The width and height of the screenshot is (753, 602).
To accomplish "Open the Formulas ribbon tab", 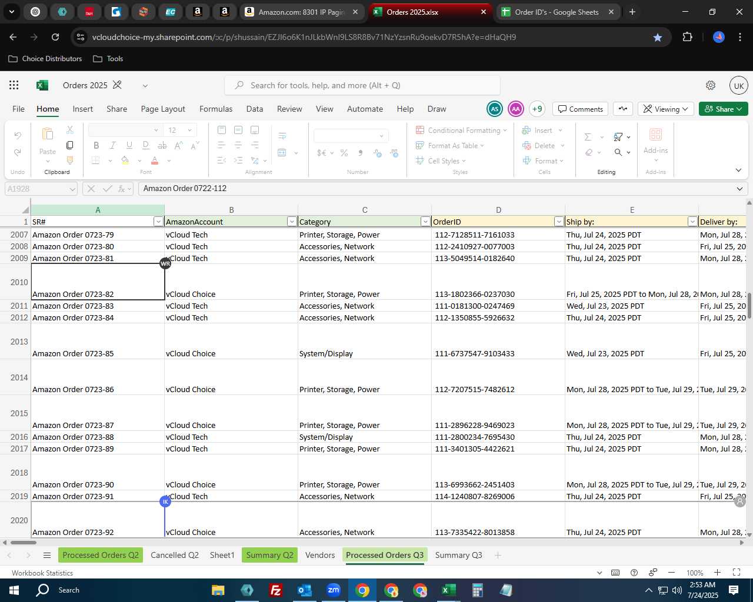I will click(216, 109).
